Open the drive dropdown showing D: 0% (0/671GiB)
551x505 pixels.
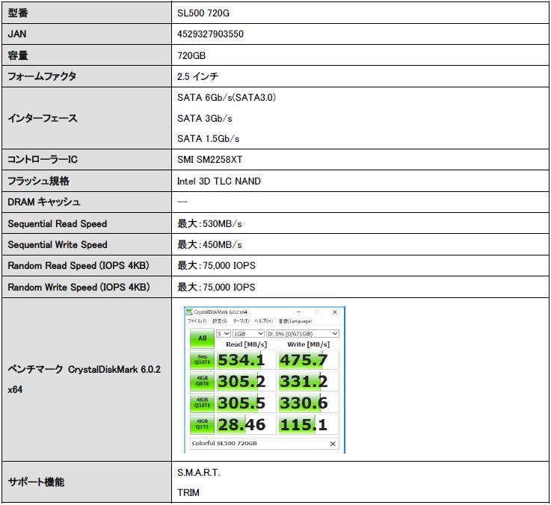(x=303, y=334)
